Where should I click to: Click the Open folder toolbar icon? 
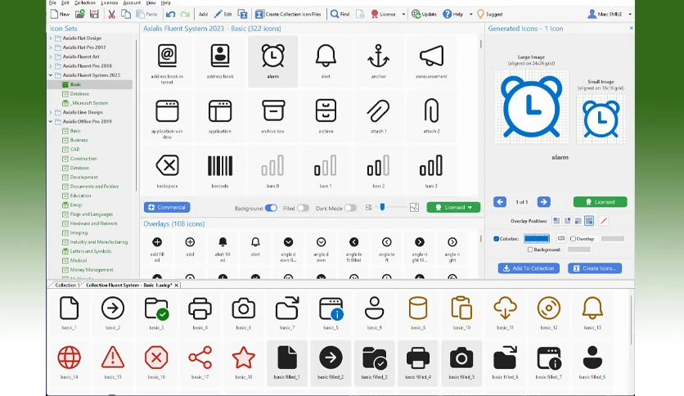tap(80, 14)
